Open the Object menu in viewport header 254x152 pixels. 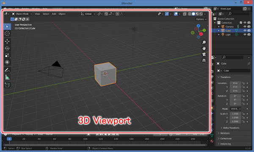point(62,14)
